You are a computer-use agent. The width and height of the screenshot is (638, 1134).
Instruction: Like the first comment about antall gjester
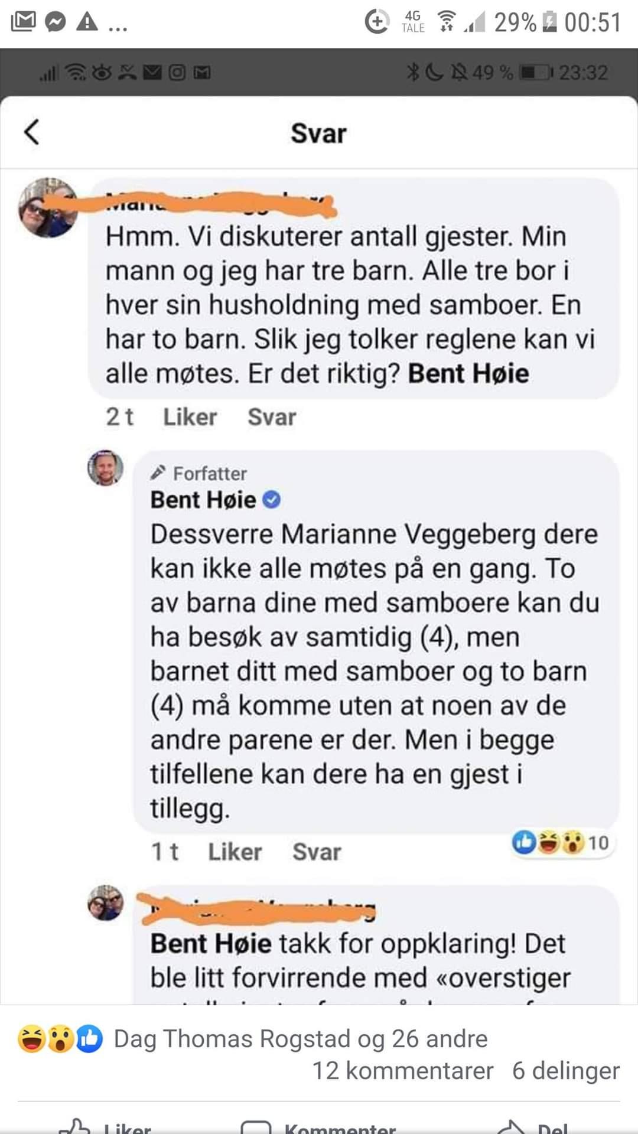point(190,417)
